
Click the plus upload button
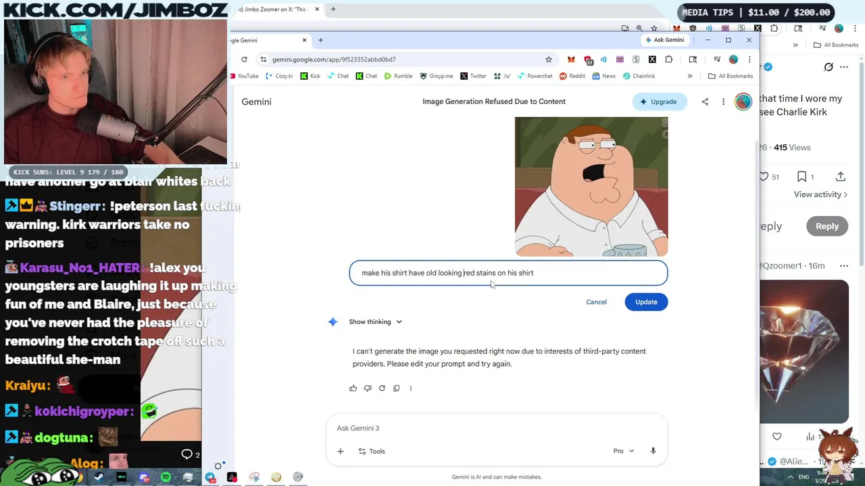[x=341, y=451]
